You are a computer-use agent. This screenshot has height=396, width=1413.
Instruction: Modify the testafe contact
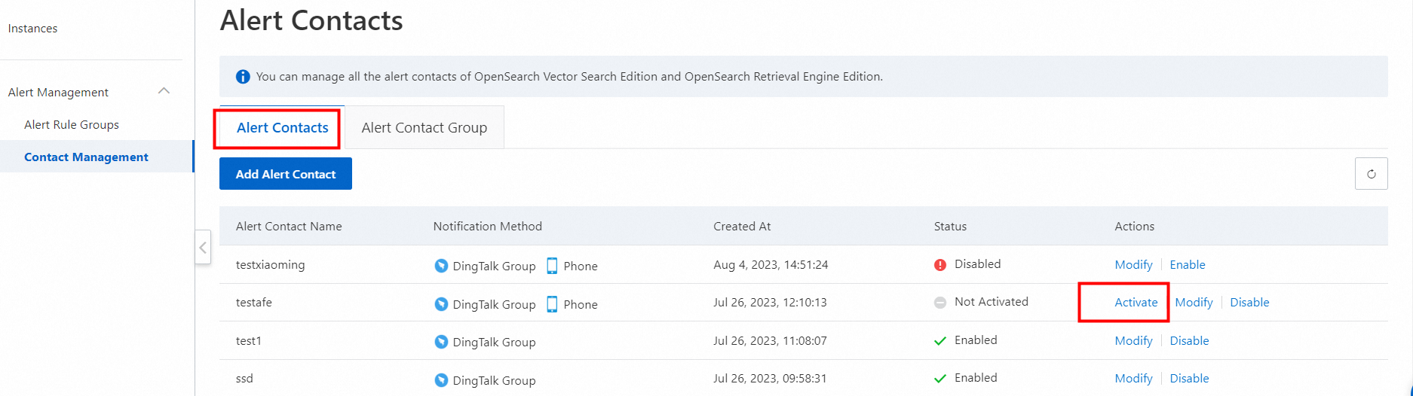click(1194, 303)
